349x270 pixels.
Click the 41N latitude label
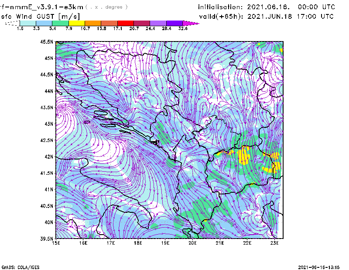[x=49, y=190]
